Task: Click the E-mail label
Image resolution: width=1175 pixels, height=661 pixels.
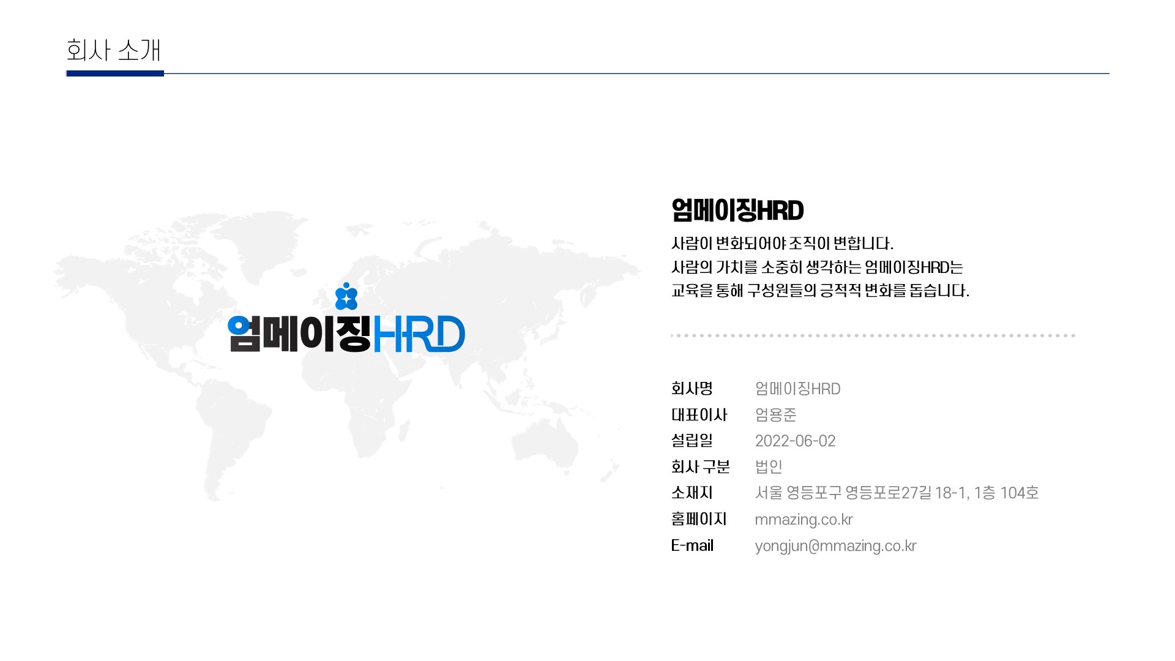Action: point(692,545)
